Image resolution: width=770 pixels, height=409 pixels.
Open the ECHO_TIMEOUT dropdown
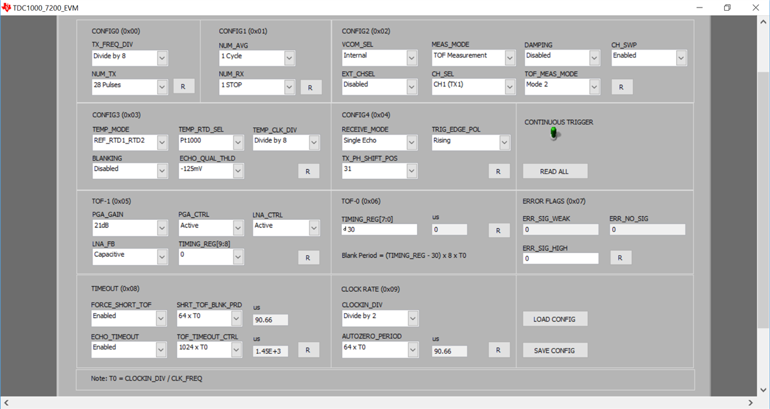coord(129,349)
